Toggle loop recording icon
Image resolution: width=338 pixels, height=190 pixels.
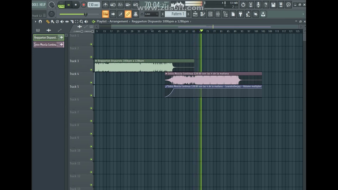[136, 4]
